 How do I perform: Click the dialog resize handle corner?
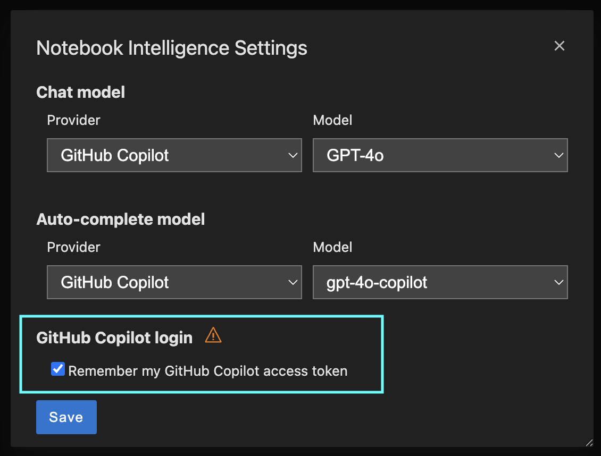589,443
